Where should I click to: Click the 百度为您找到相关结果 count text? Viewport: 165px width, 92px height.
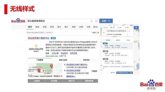point(40,33)
